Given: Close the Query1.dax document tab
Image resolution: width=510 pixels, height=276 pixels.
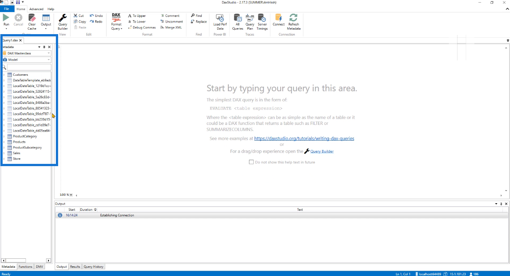Looking at the screenshot, I should click(21, 40).
